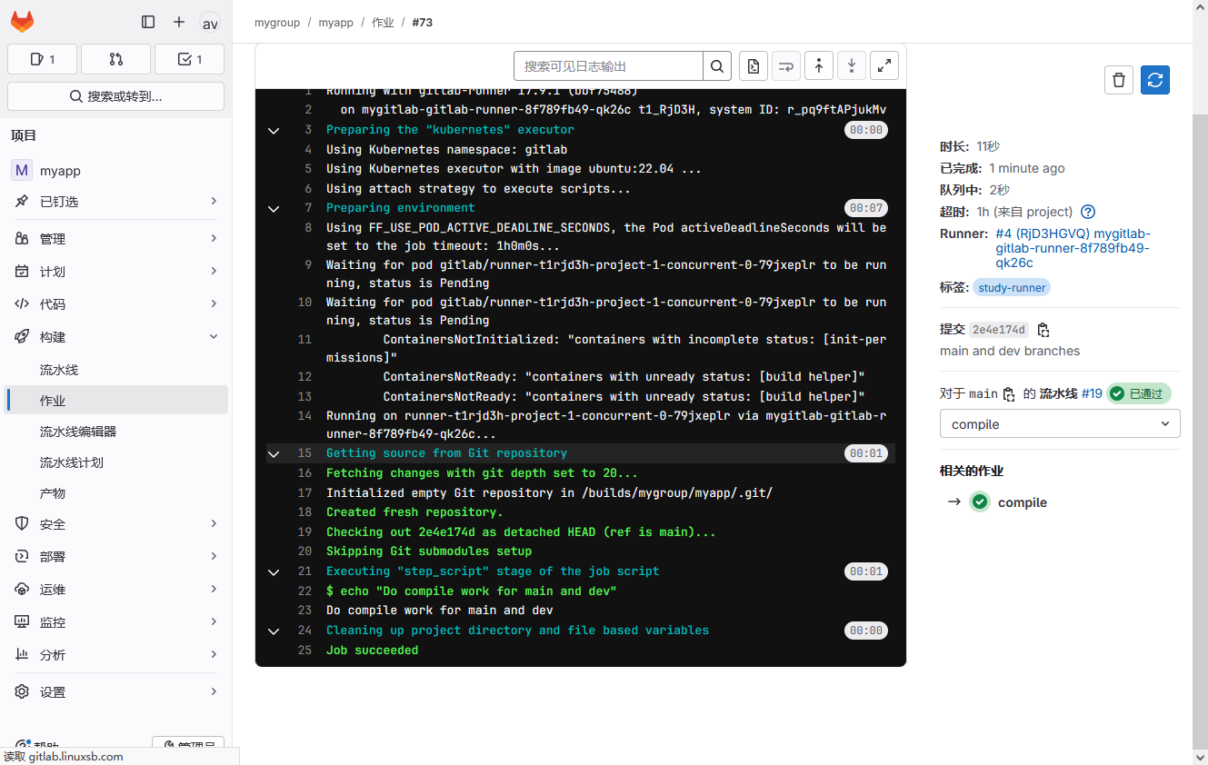Viewport: 1208px width, 765px height.
Task: Expand the 管理 sidebar menu
Action: pos(115,239)
